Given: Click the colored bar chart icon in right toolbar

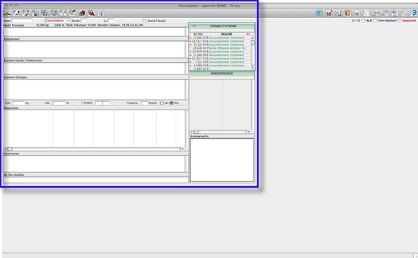Looking at the screenshot, I should [x=329, y=13].
